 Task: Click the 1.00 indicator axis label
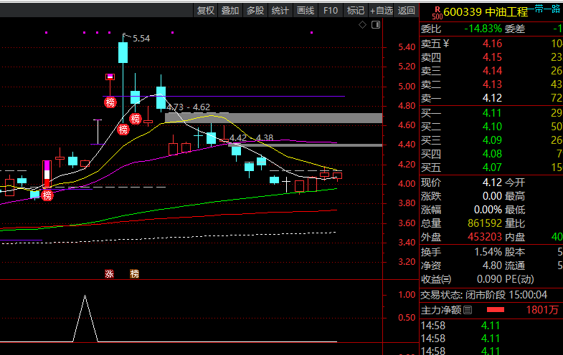click(407, 295)
